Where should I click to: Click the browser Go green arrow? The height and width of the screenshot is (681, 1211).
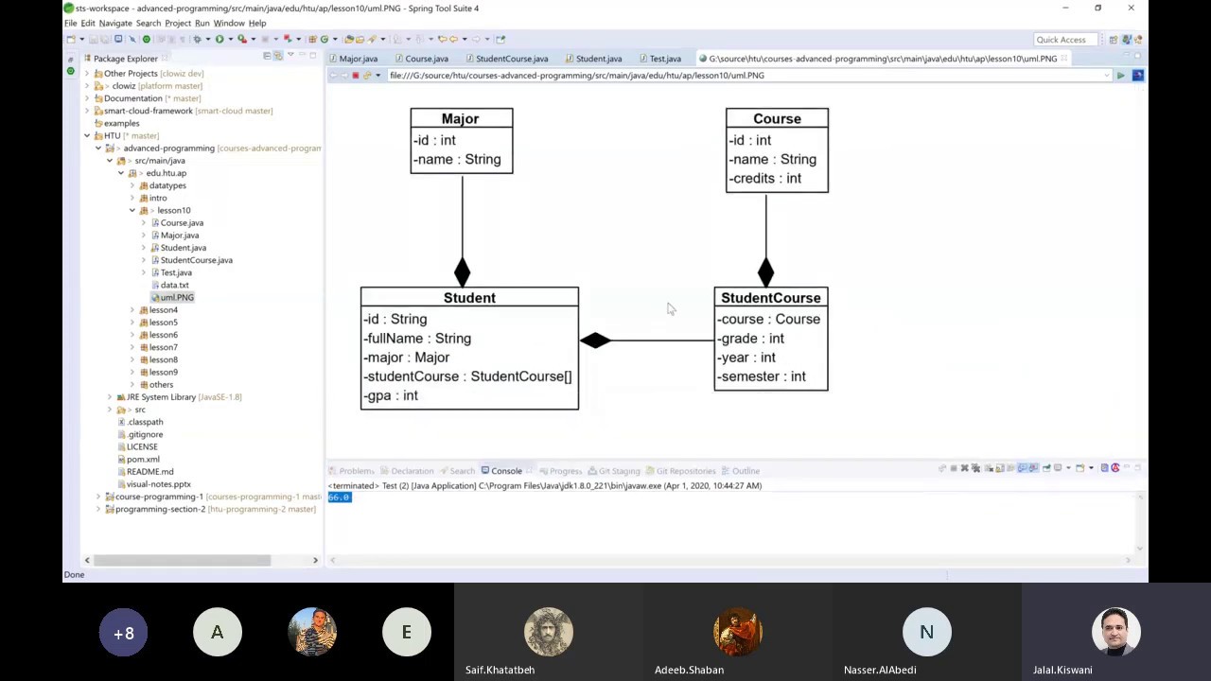point(1120,76)
